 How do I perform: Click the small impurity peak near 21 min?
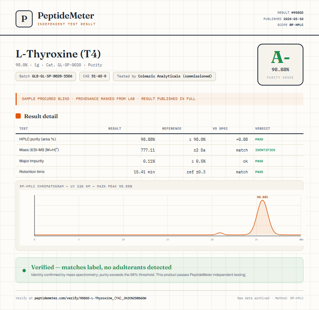[220, 234]
